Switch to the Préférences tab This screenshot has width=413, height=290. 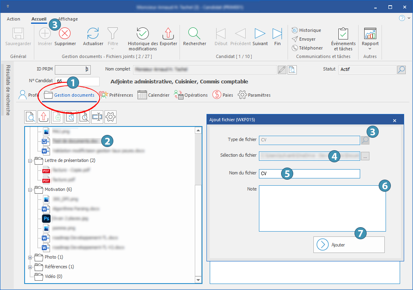116,95
